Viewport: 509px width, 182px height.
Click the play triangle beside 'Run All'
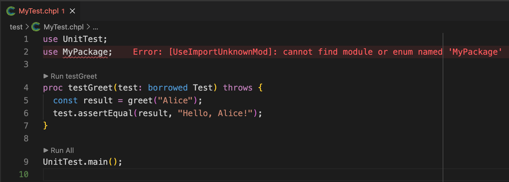(x=46, y=150)
